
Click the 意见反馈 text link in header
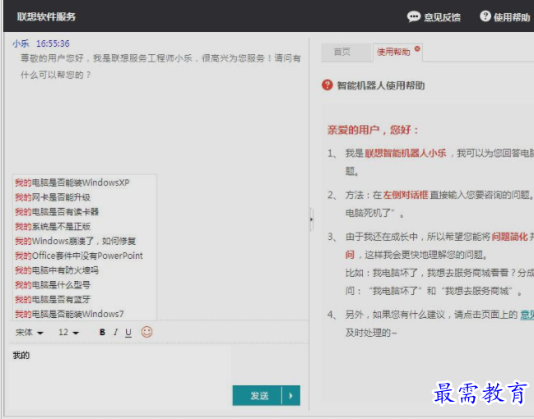(442, 17)
